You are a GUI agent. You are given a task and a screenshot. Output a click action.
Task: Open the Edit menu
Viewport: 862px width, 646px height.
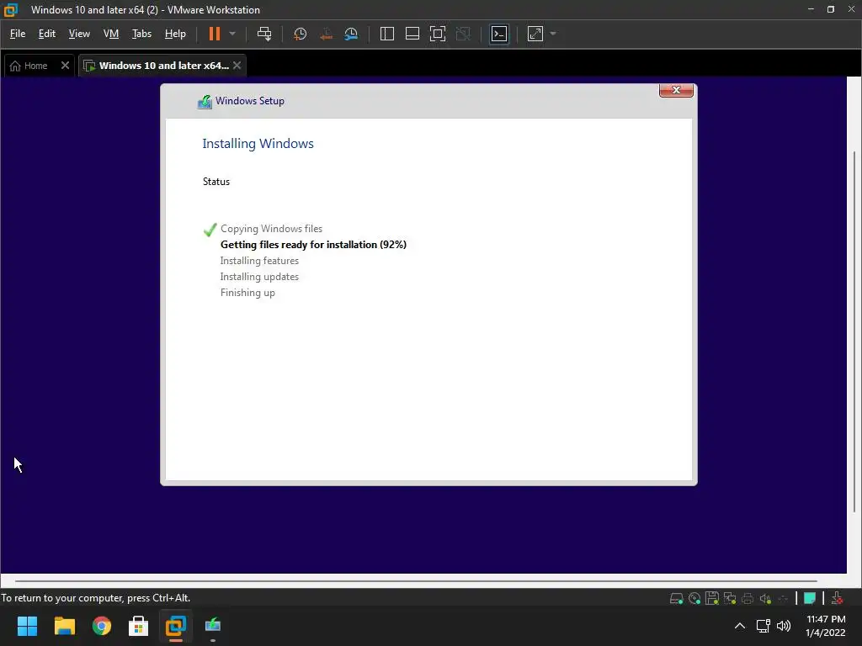tap(47, 34)
